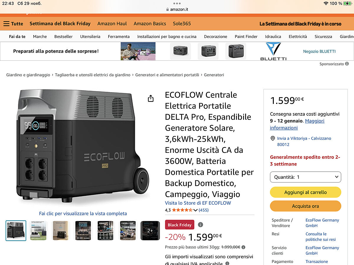Screen dimensions: 354x265
Task: Open Amazon Haul tab
Action: pyautogui.click(x=112, y=24)
